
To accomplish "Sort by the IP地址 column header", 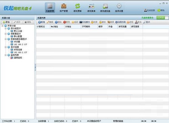I will click(73, 27).
